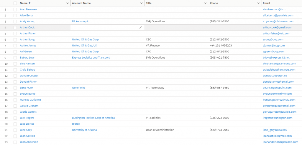Screen dimensions: 302x145
Task: Open Ashley James contact
Action: coord(28,46)
